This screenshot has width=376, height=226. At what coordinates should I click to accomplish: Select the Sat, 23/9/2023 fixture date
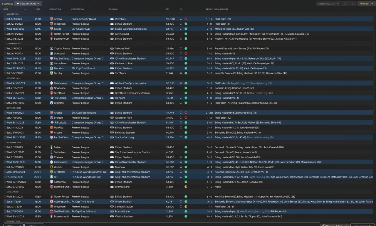coord(14,63)
